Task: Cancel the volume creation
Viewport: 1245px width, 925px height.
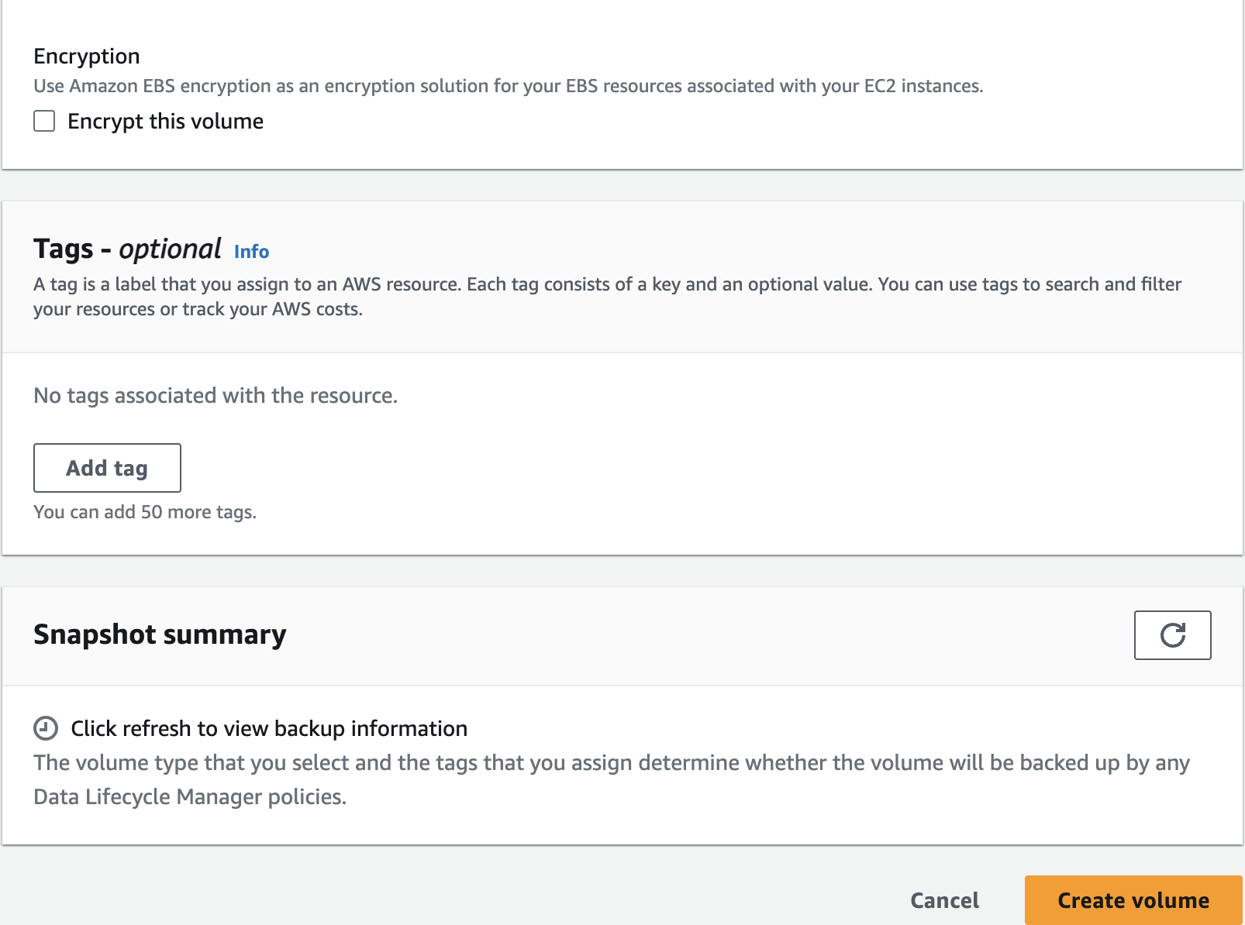Action: coord(943,900)
